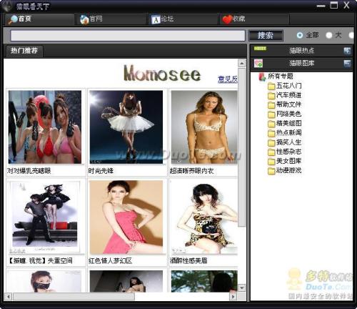This screenshot has width=357, height=309.
Task: Click the red heart icon on 收藏 tab
Action: (227, 19)
